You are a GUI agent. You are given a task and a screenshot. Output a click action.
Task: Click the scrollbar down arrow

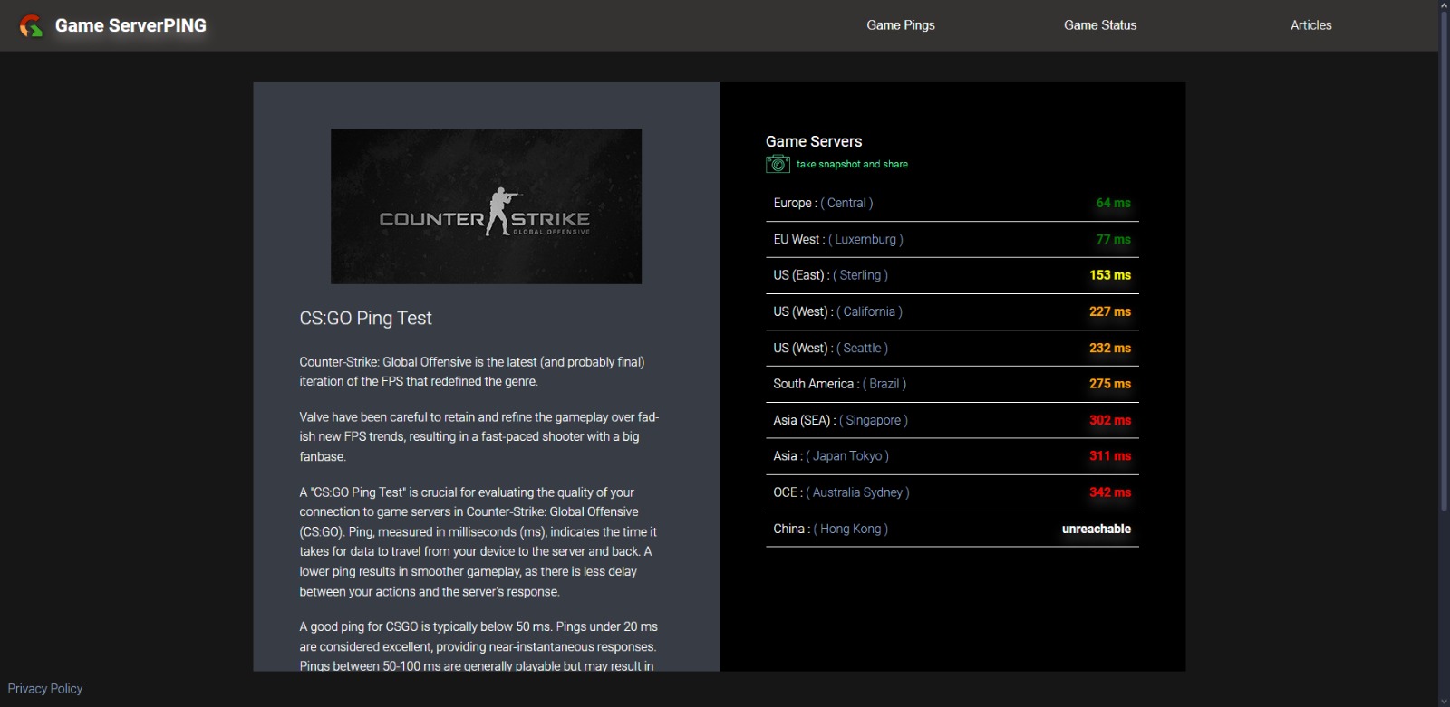(1444, 702)
